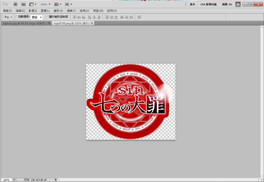264x182 pixels.
Task: Open the 檔案(F) menu
Action: pyautogui.click(x=7, y=11)
